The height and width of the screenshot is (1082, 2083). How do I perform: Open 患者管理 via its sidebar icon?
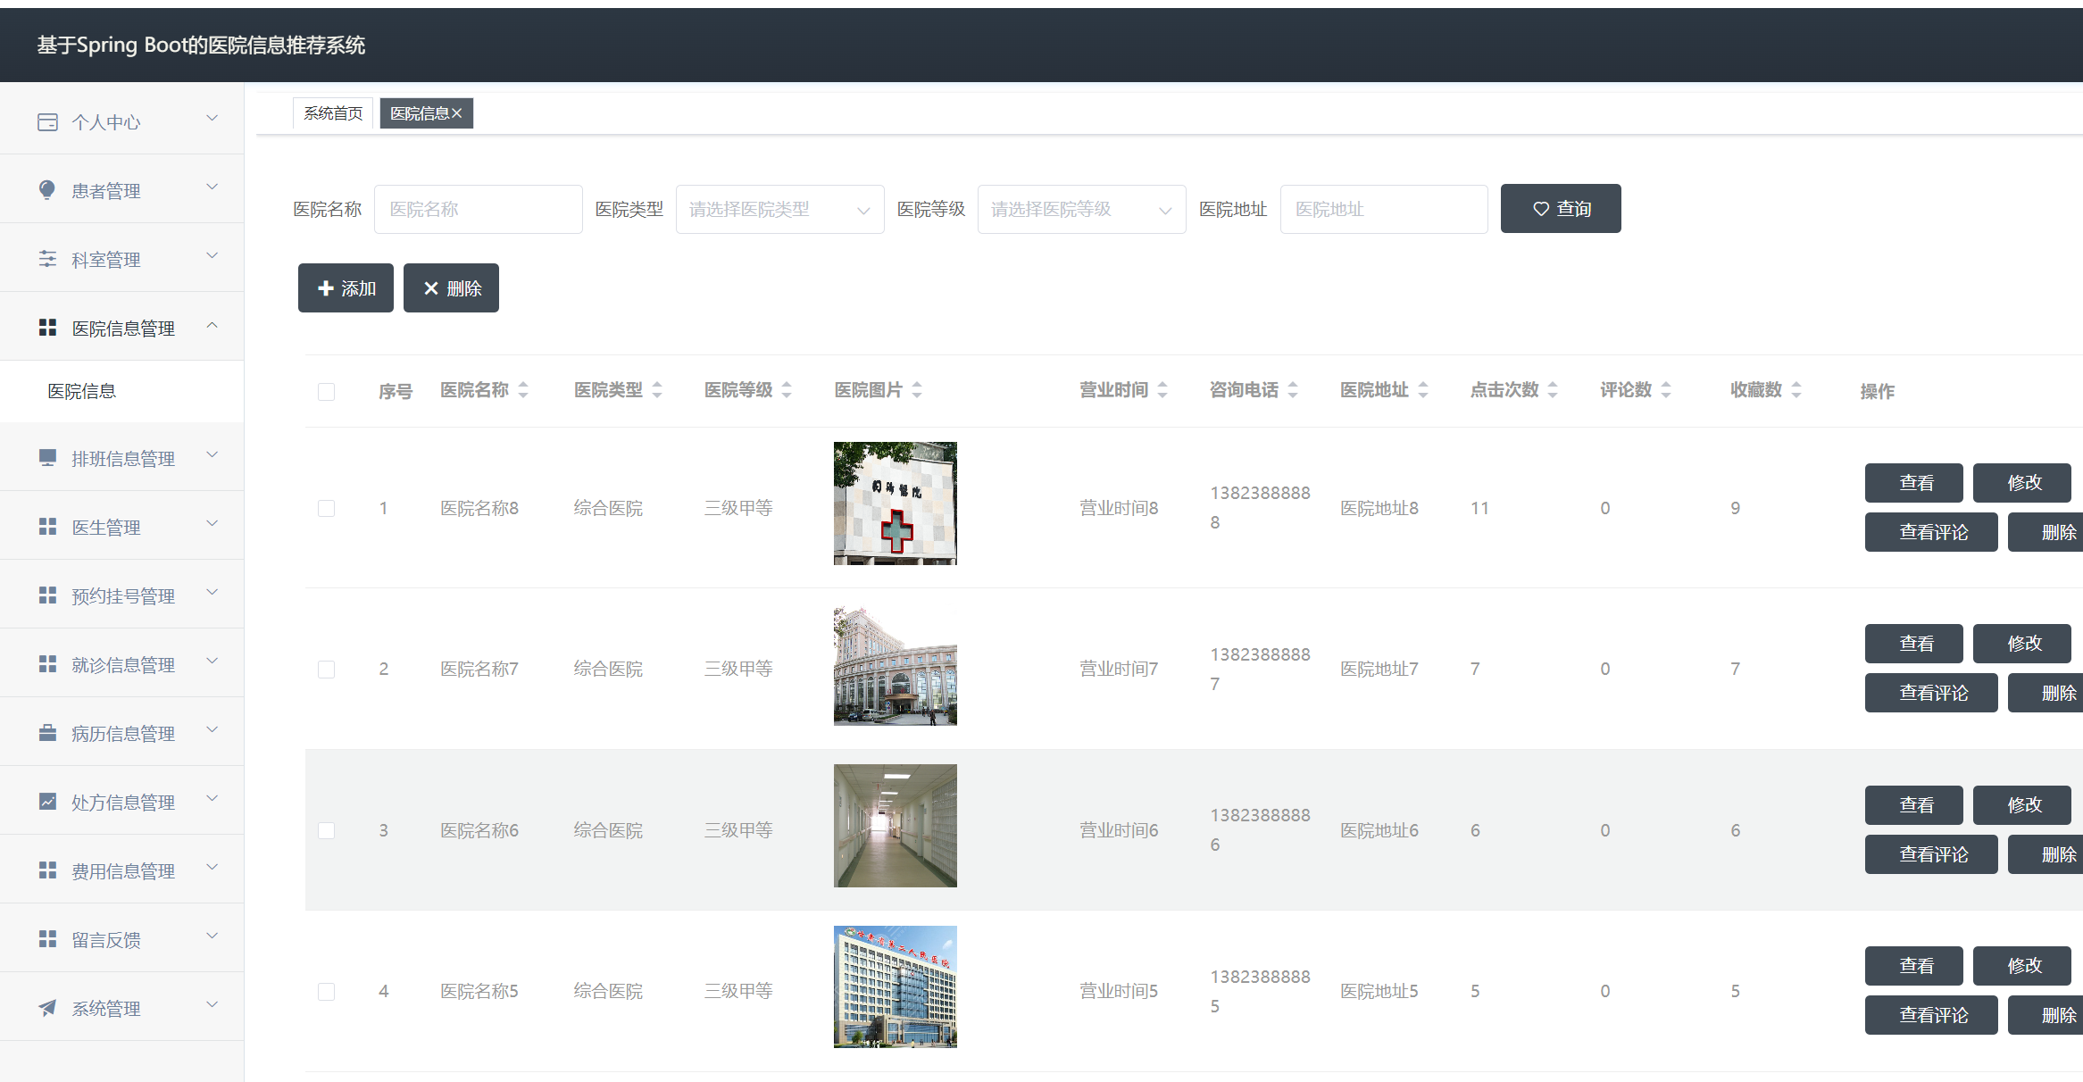(x=47, y=189)
